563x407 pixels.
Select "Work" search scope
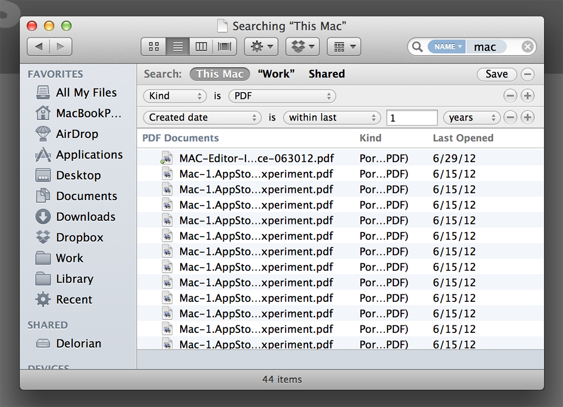[276, 74]
